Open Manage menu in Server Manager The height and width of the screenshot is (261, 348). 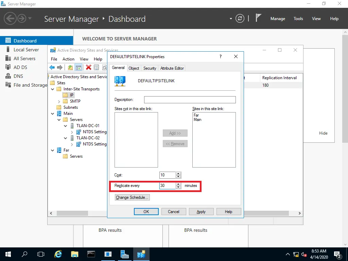(x=278, y=19)
